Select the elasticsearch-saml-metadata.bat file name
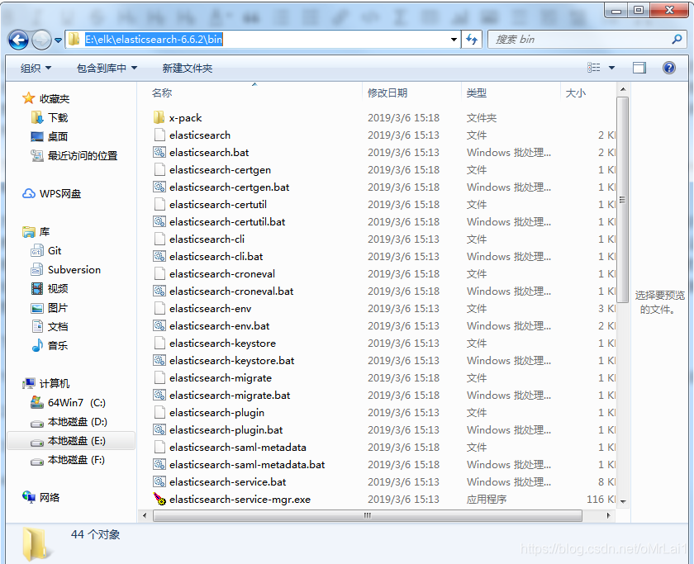 [247, 464]
